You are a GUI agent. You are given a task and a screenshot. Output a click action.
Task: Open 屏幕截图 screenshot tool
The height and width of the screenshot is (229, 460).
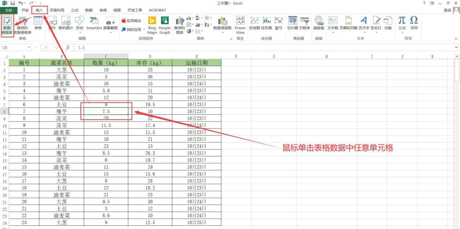110,24
